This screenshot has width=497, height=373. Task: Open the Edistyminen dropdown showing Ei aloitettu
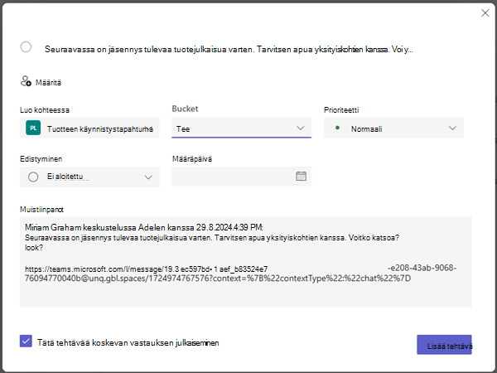(89, 177)
